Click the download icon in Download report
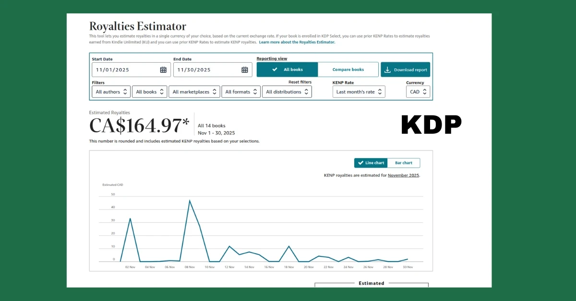Image resolution: width=576 pixels, height=301 pixels. pos(388,70)
